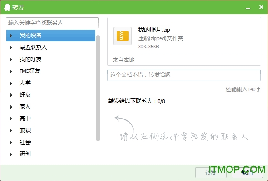This screenshot has width=268, height=181.
Task: Click the contact list vertical scrollbar
Action: point(98,88)
